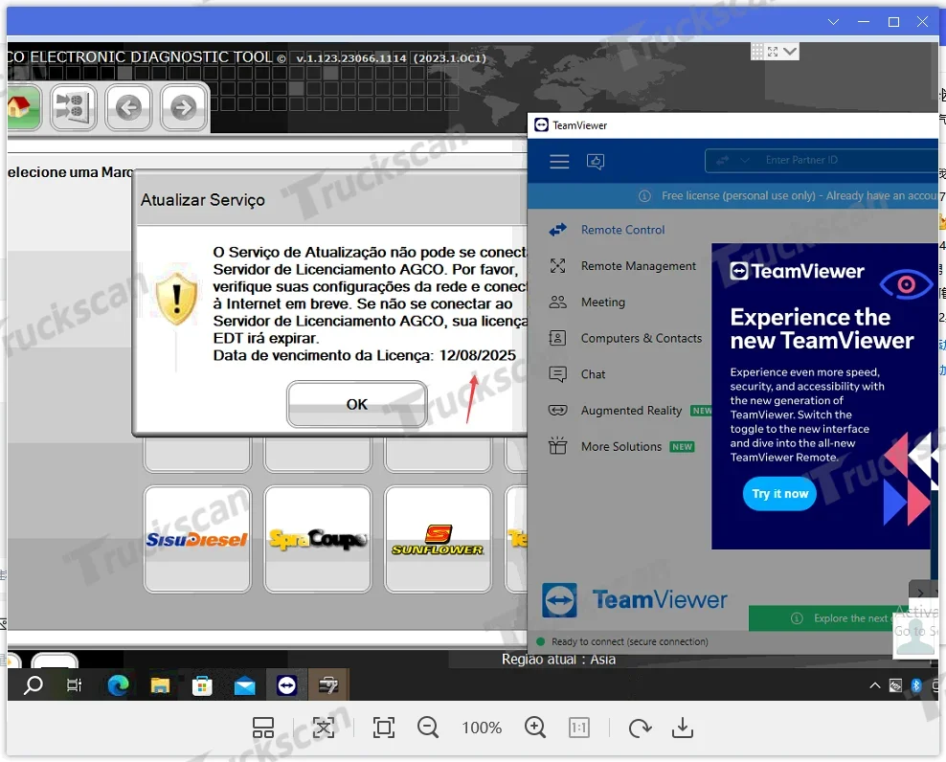The width and height of the screenshot is (946, 762).
Task: Click the Home icon in the AGCO toolbar
Action: [x=21, y=107]
